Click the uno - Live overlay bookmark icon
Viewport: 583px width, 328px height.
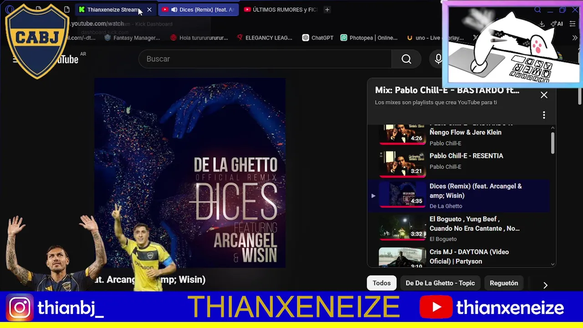click(x=410, y=38)
